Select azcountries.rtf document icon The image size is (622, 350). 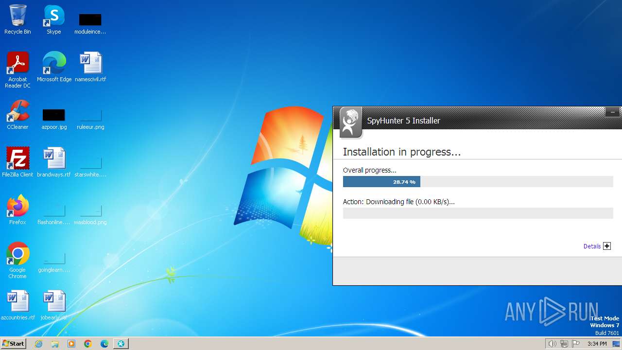(18, 305)
